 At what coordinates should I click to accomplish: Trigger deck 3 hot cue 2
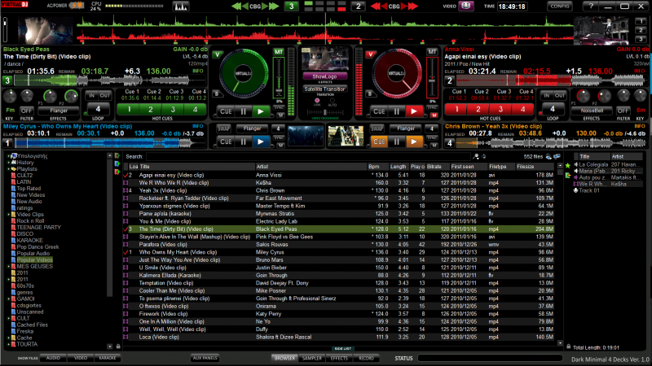pos(151,110)
